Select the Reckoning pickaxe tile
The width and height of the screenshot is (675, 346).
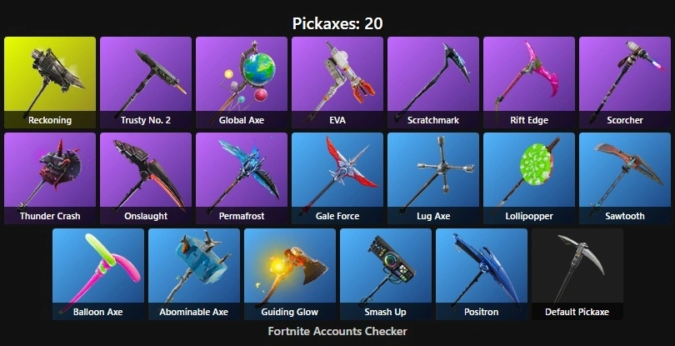(50, 83)
